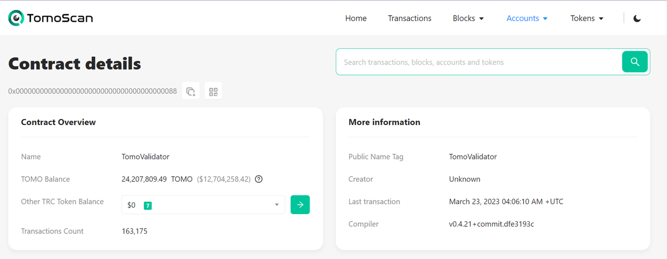Click the TOMO Balance label
This screenshot has width=667, height=259.
(46, 179)
